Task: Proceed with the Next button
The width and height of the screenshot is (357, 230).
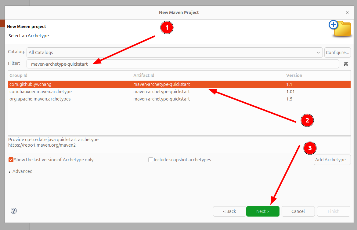Action: 263,211
